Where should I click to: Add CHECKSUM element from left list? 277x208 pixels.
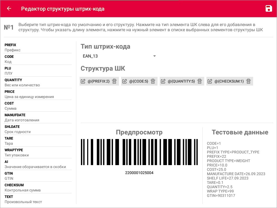[38, 188]
